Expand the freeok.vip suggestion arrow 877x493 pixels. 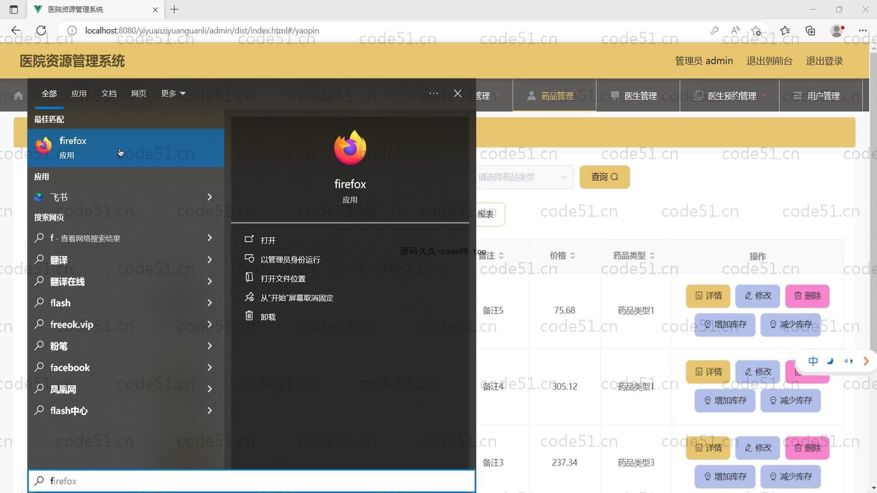click(x=210, y=325)
